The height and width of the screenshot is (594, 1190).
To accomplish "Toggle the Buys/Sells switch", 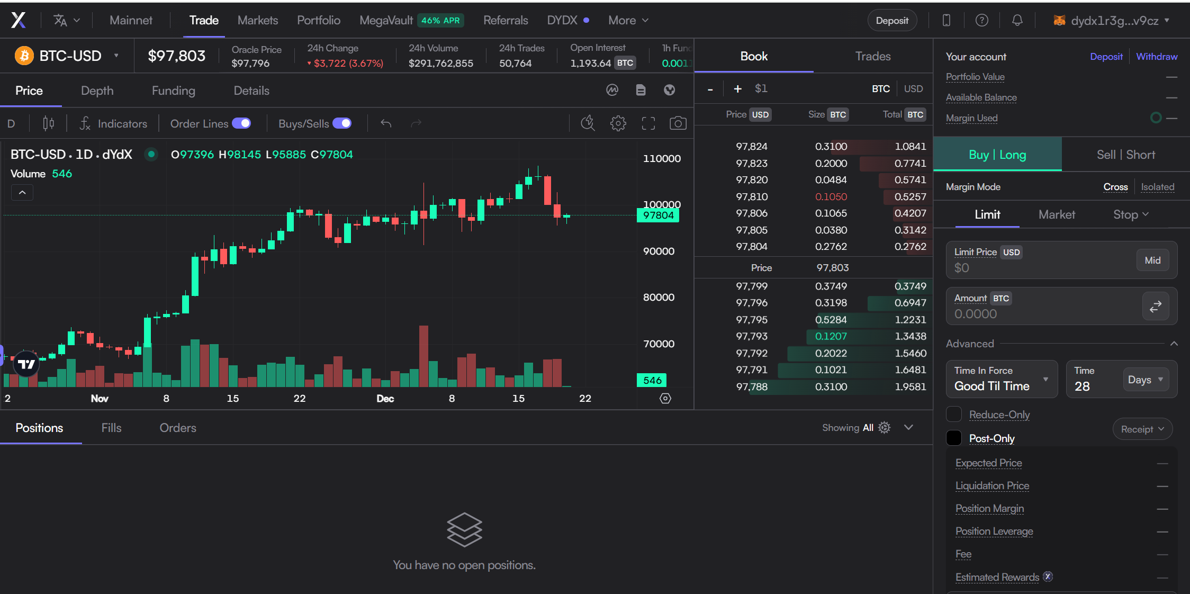I will click(x=342, y=123).
